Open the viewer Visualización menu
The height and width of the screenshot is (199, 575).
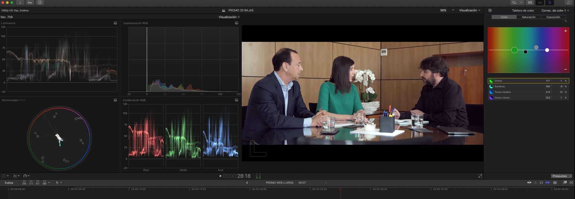click(x=470, y=10)
